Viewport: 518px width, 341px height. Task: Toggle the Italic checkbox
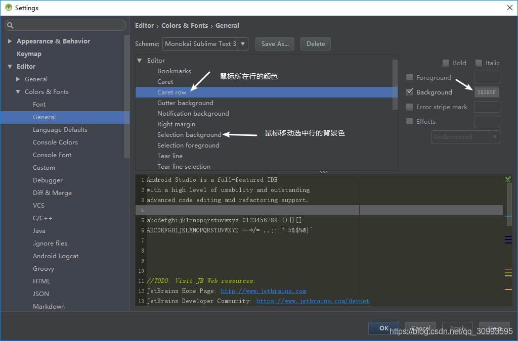479,63
